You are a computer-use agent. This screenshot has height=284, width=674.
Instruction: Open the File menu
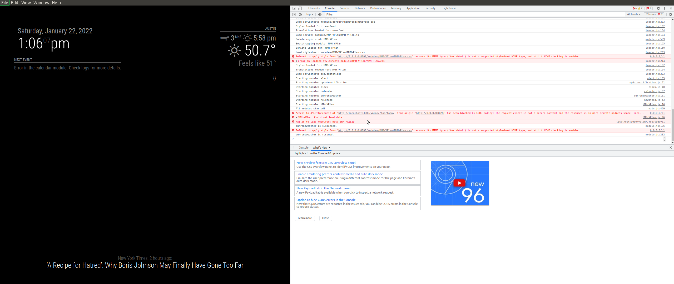(x=5, y=3)
